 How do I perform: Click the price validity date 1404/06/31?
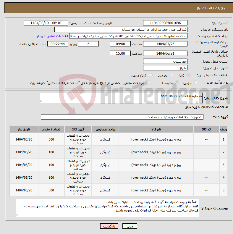[x=165, y=54]
